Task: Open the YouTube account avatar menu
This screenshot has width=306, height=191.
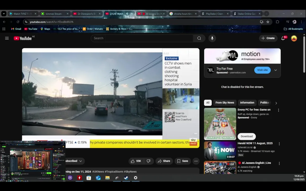Action: coord(294,38)
